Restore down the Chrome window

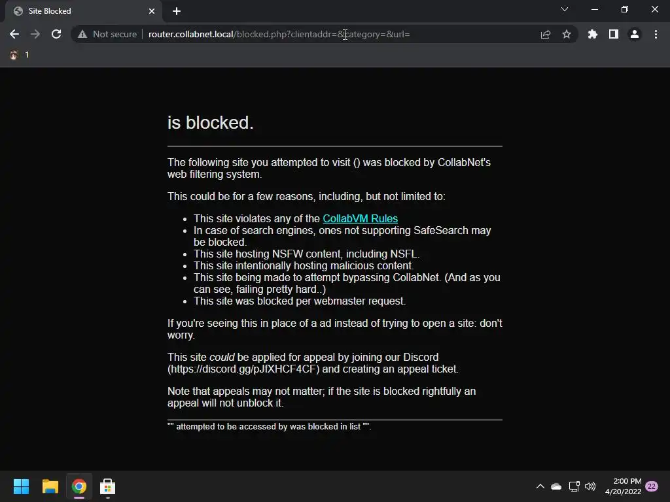(625, 9)
